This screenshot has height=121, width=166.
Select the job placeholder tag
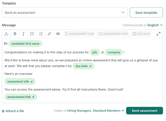(95, 52)
